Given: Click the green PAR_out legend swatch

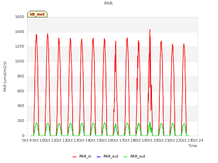Looking at the screenshot, I should (x=126, y=157).
